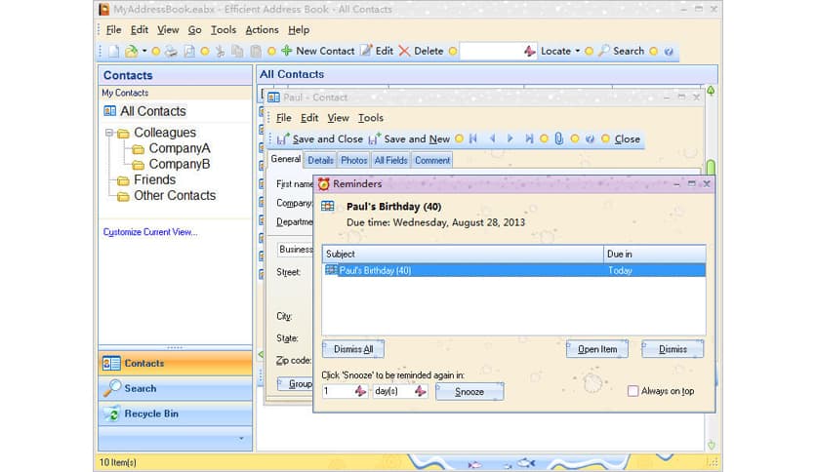Click the Subject column header

click(x=463, y=254)
